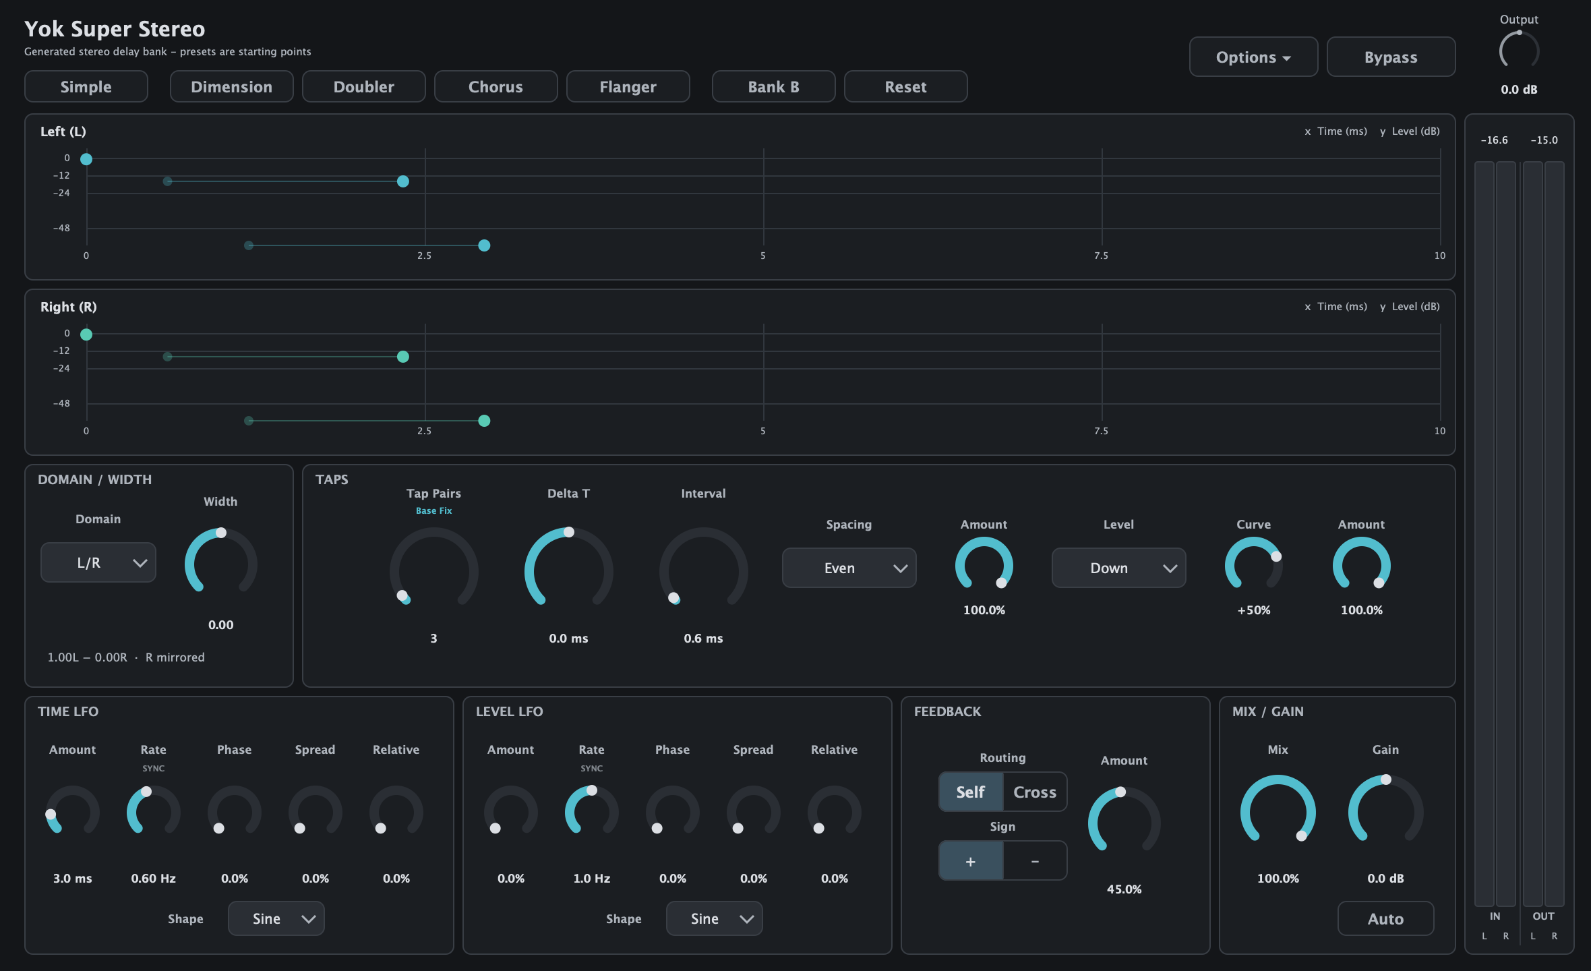Select the negative feedback sign

pos(1035,861)
